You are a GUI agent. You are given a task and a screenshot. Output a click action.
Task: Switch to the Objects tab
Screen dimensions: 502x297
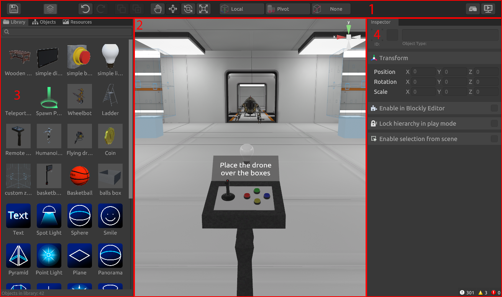(44, 22)
